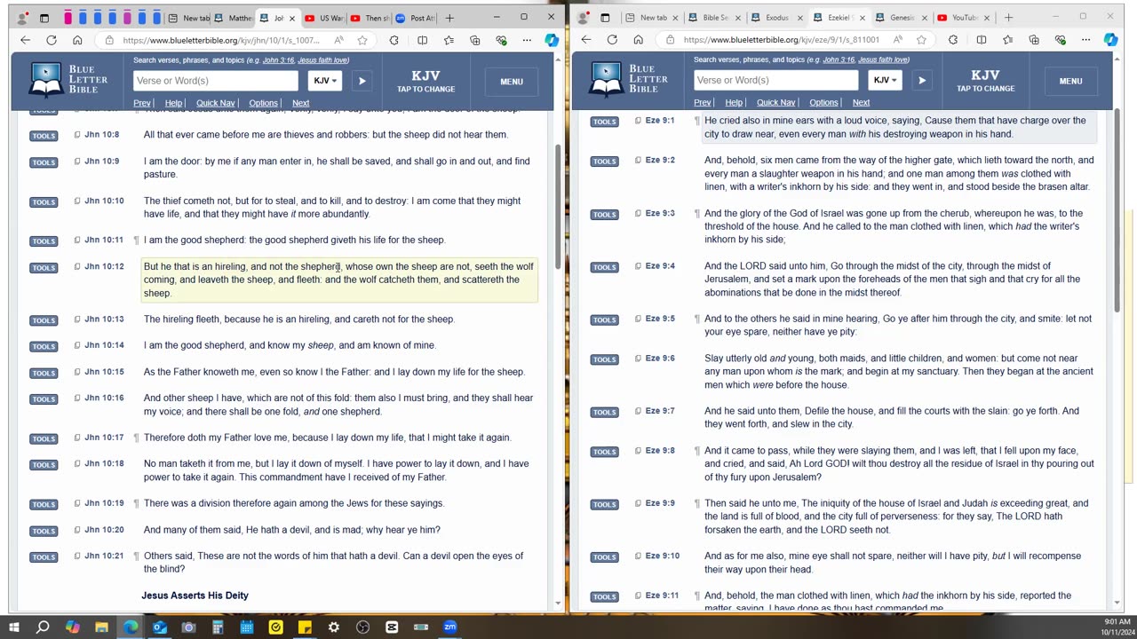Open tab actions menu in left browser

click(x=44, y=18)
